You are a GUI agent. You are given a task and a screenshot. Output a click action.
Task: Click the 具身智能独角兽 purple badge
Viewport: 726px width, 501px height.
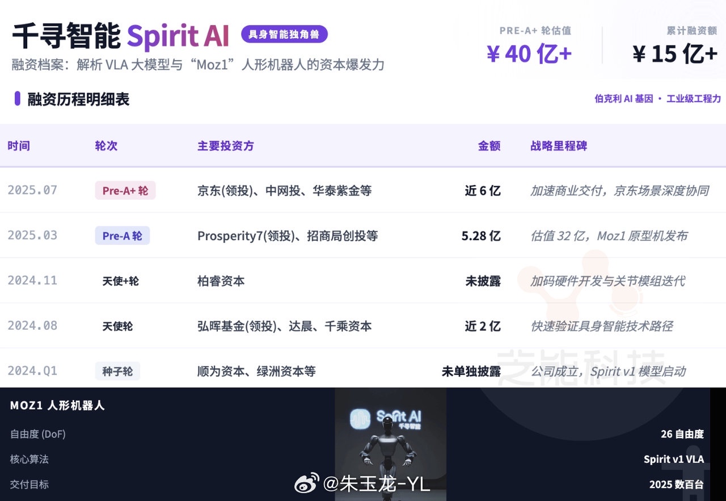tap(285, 34)
